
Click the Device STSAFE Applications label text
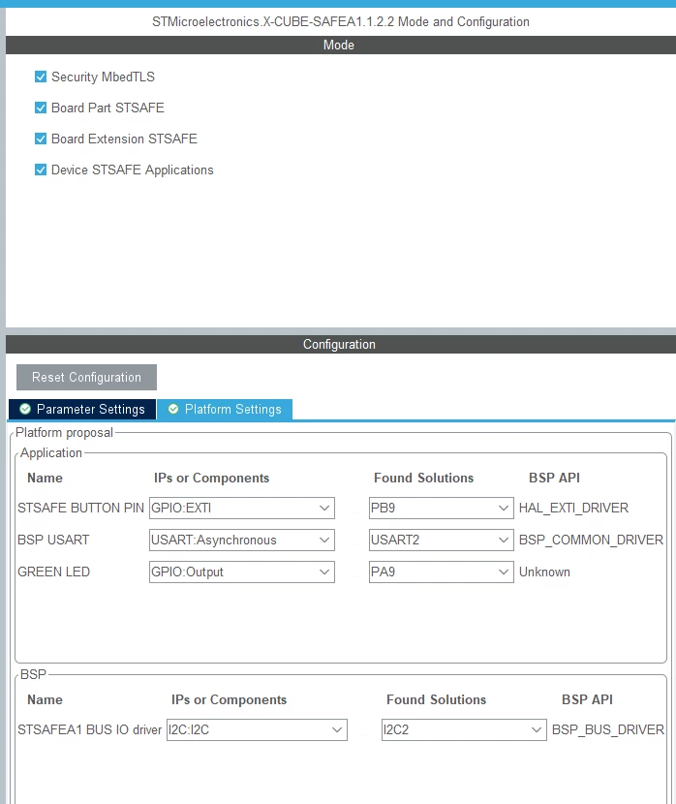point(133,170)
